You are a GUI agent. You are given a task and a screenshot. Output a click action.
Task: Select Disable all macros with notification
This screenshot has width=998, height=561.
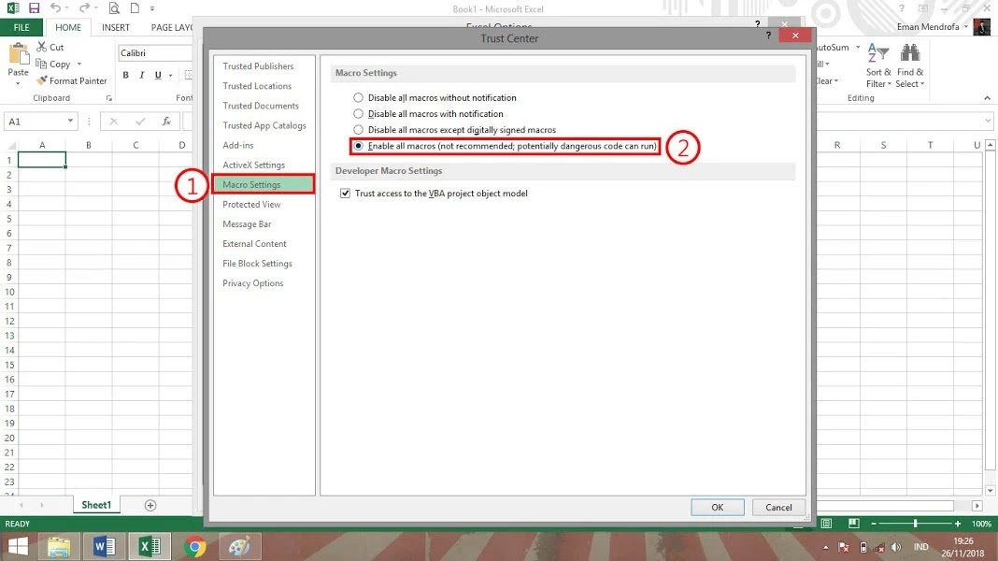(x=358, y=113)
